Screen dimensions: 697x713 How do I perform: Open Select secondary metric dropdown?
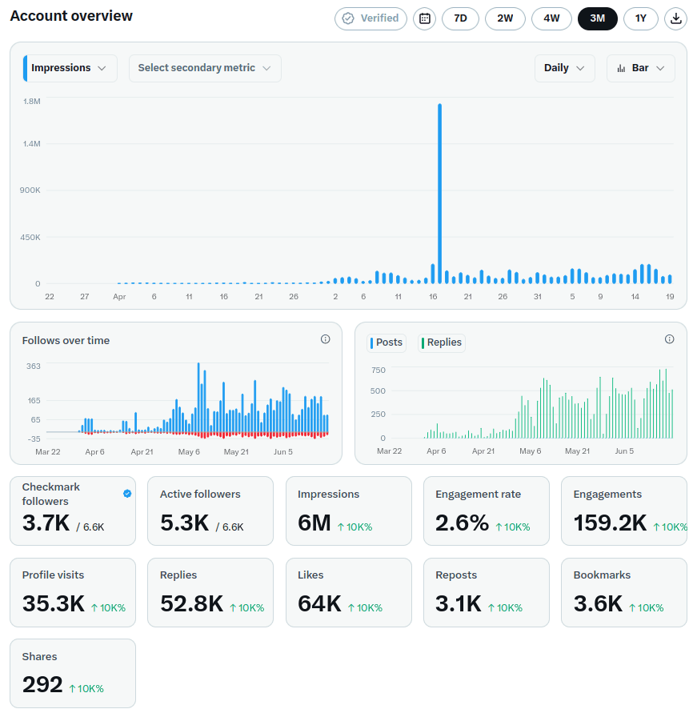pos(205,68)
